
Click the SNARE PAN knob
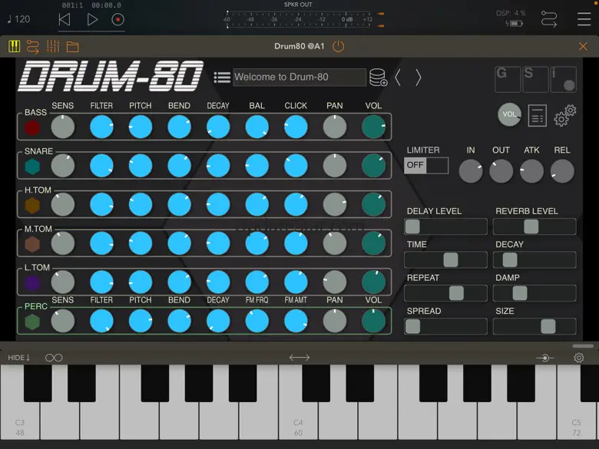335,166
